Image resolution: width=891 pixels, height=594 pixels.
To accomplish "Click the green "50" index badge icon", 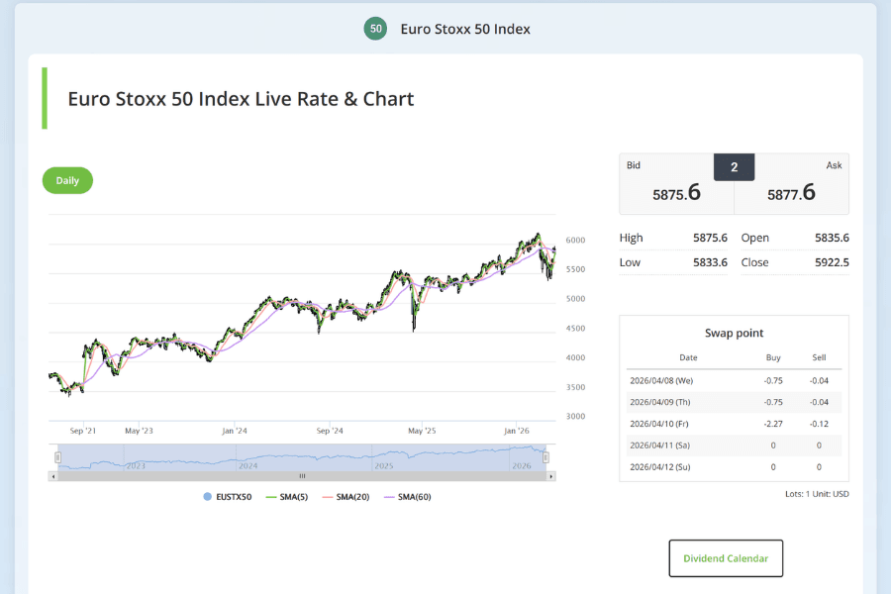I will (375, 29).
